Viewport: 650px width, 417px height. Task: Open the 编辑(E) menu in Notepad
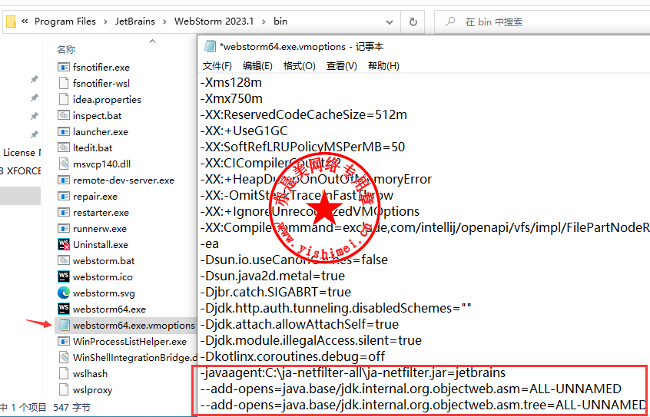(x=257, y=66)
